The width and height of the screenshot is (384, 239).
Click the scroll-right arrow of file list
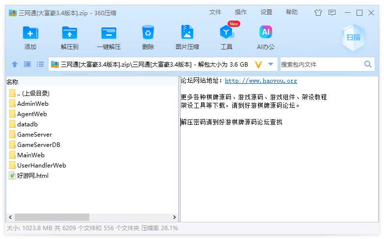click(175, 217)
